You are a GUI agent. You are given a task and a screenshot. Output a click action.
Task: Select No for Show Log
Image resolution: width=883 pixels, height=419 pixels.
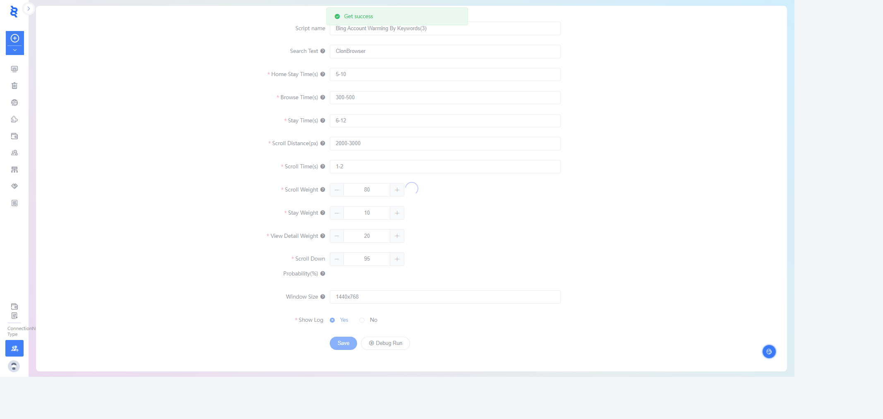(x=362, y=320)
